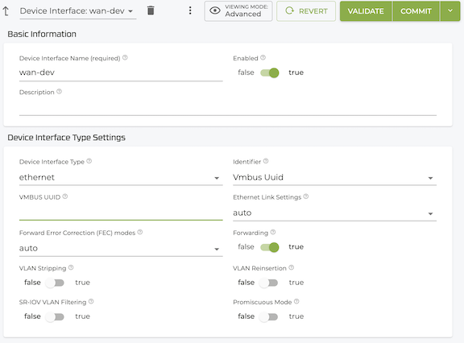
Task: Click help icon next to Device Interface Type
Action: point(89,161)
